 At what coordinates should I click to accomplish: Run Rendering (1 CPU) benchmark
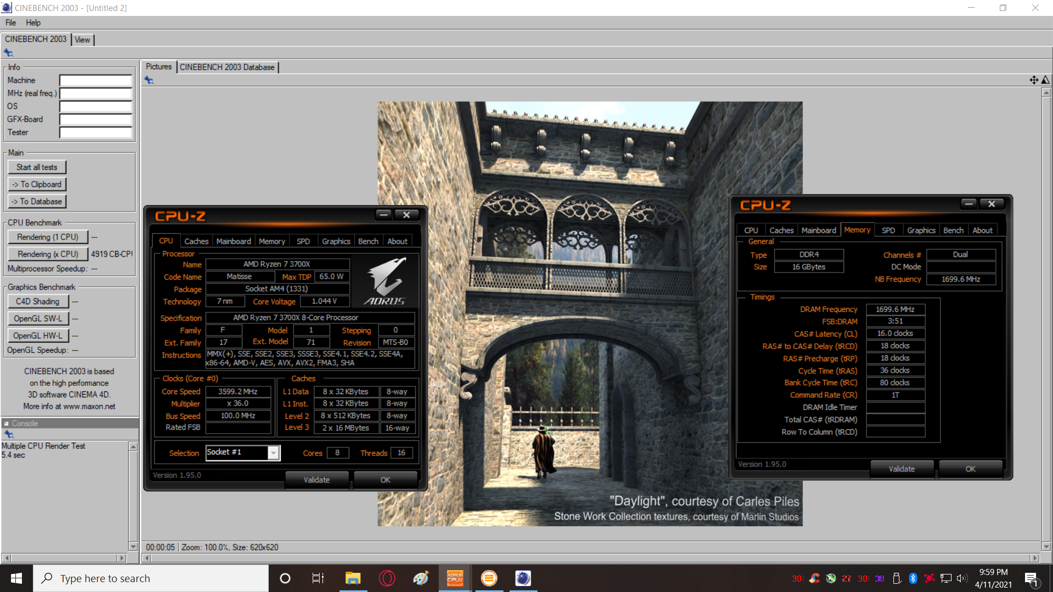coord(48,237)
